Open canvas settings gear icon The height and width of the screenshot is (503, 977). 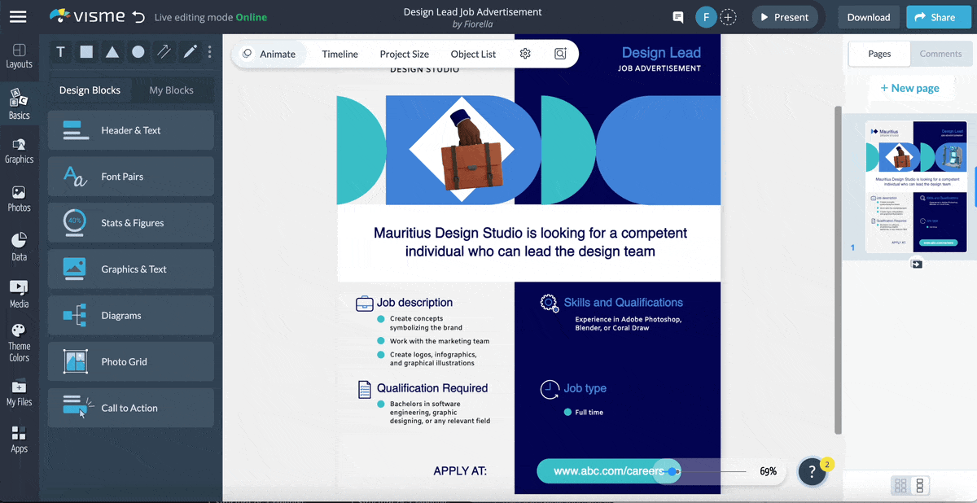click(x=525, y=54)
